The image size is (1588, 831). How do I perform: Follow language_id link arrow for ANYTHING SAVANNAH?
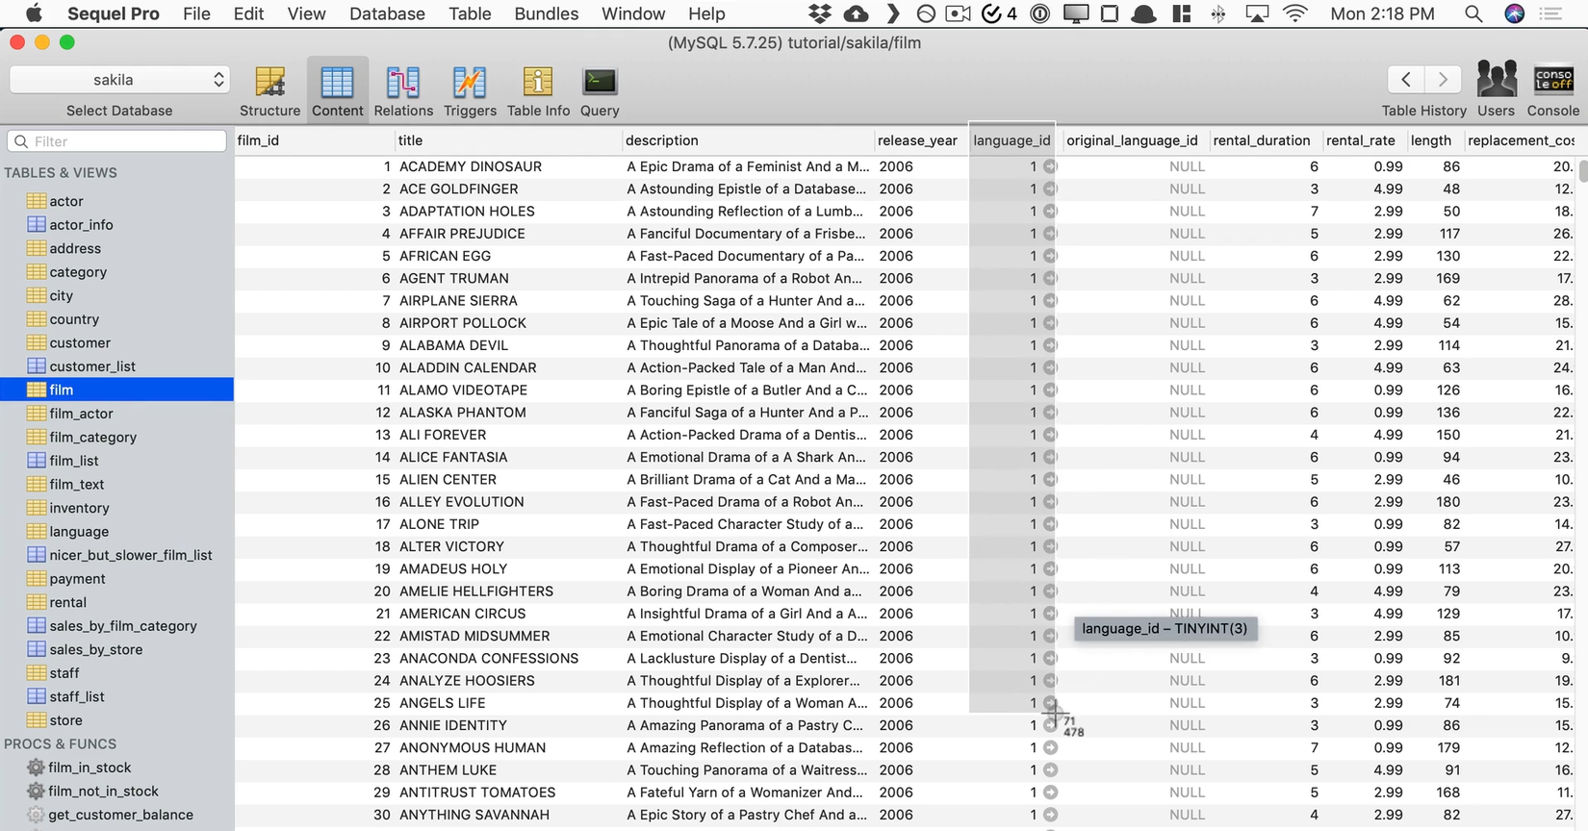click(x=1050, y=815)
